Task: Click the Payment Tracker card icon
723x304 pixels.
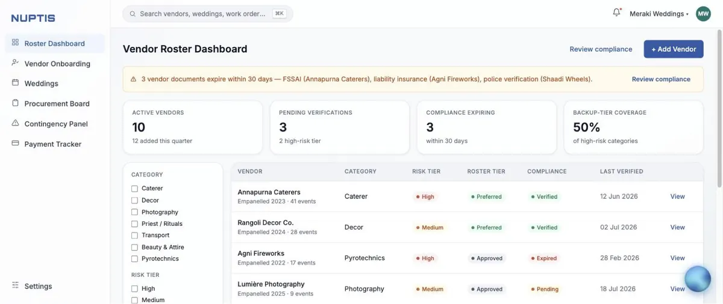Action: click(x=15, y=144)
